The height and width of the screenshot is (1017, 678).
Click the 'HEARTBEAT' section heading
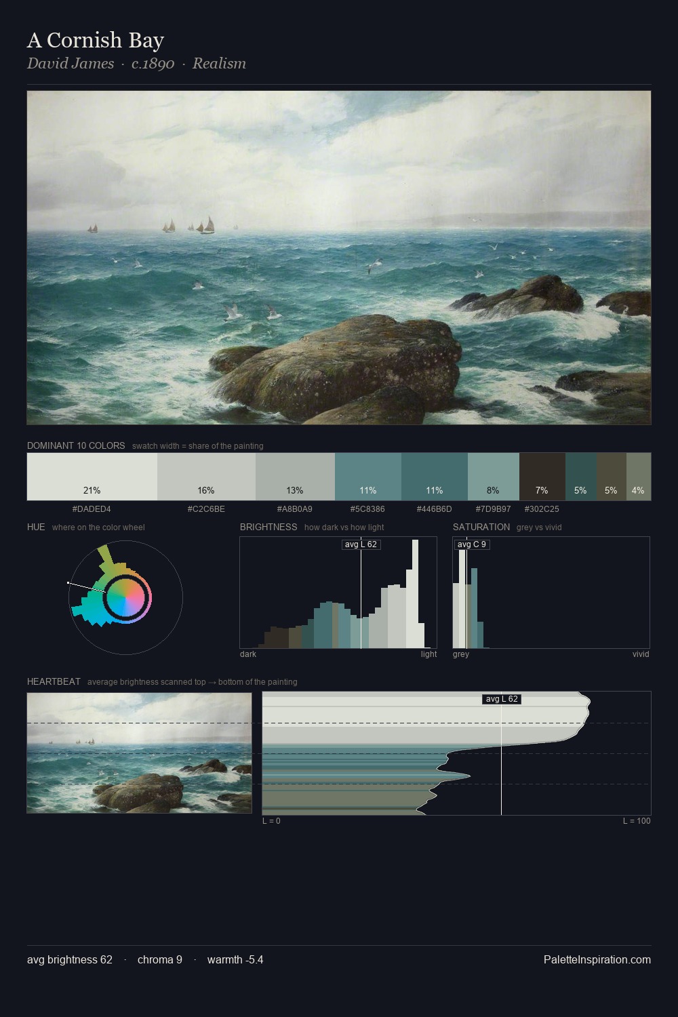pos(54,681)
